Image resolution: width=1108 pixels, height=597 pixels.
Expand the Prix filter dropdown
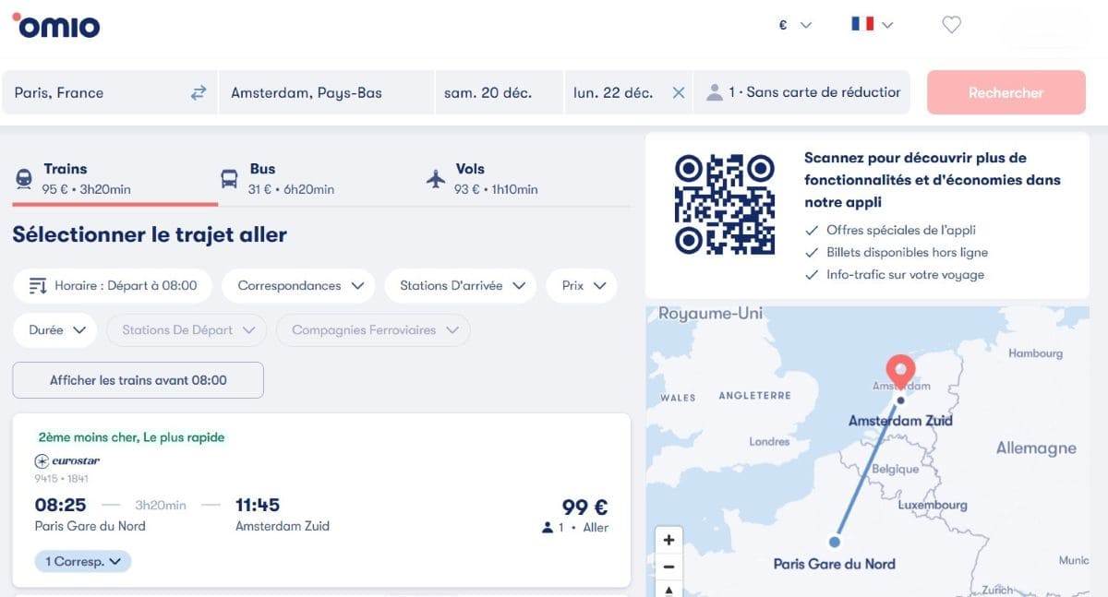(x=582, y=286)
